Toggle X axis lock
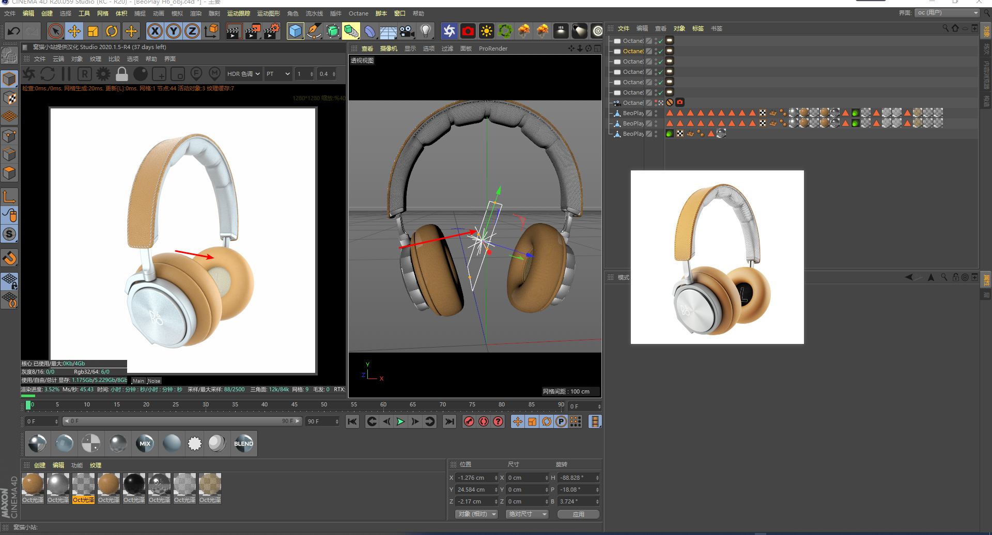992x535 pixels. (x=154, y=32)
